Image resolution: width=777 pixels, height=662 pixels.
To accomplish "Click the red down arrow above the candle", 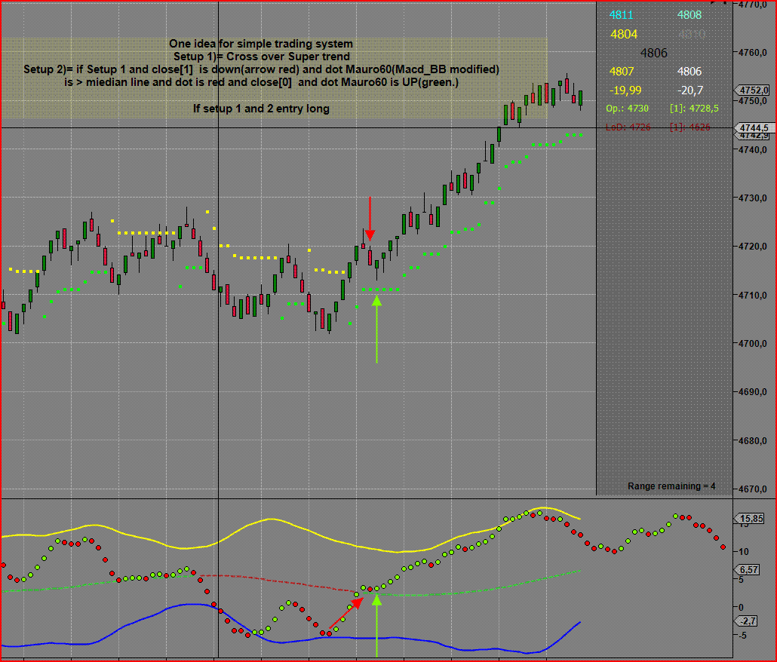I will (370, 219).
